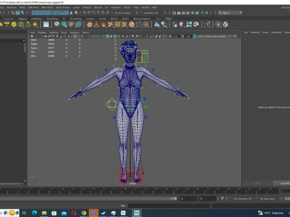Click the teal cube shelf icon
The image size is (290, 217).
[x=64, y=25]
